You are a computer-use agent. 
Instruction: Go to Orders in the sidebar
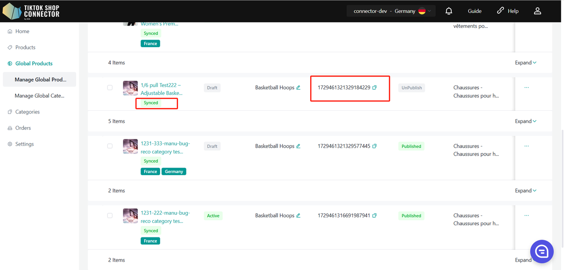click(23, 128)
